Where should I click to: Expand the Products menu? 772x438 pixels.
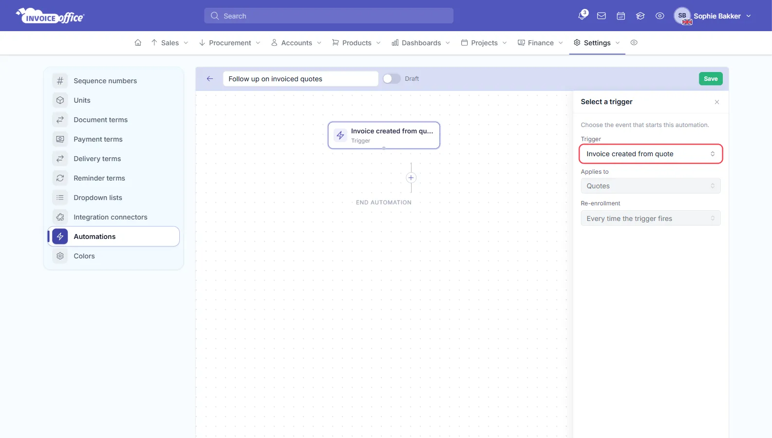click(357, 42)
